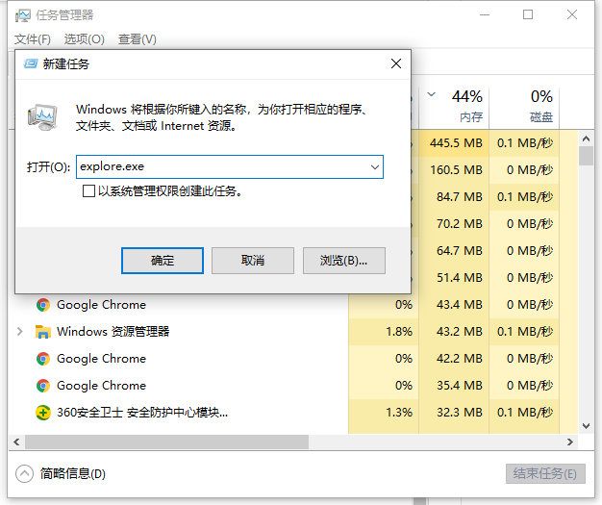
Task: Open the 查看(V) menu
Action: [x=137, y=39]
